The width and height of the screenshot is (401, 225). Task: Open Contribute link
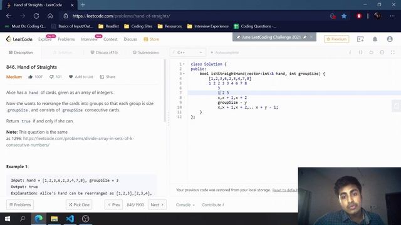click(x=212, y=205)
